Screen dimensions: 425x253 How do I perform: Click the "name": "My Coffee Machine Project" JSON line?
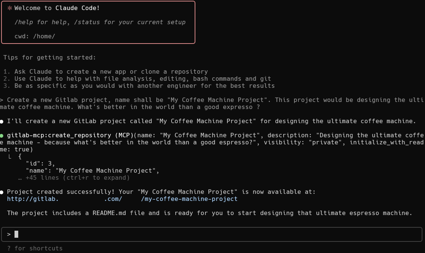coord(92,171)
